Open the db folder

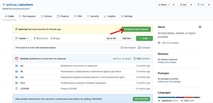pyautogui.click(x=21, y=71)
